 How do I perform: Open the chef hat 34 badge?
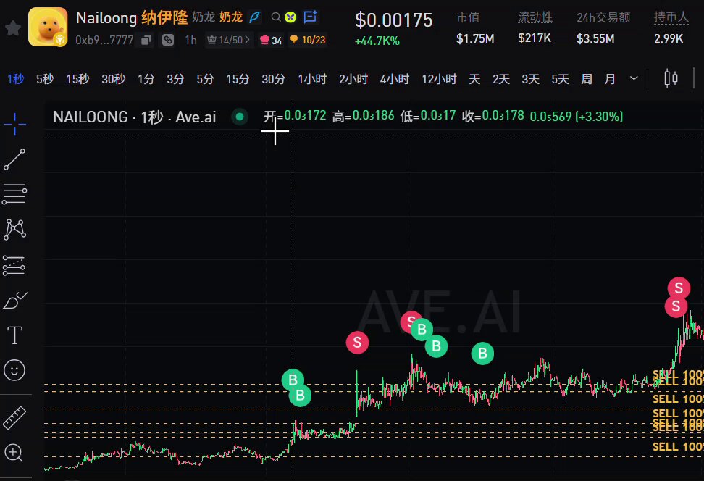[271, 41]
